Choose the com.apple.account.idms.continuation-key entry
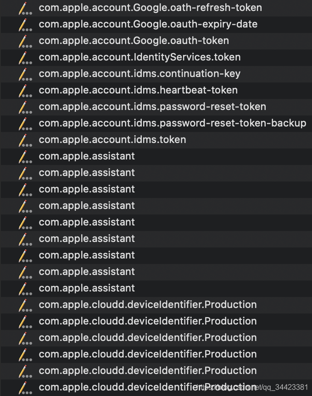 pyautogui.click(x=156, y=74)
